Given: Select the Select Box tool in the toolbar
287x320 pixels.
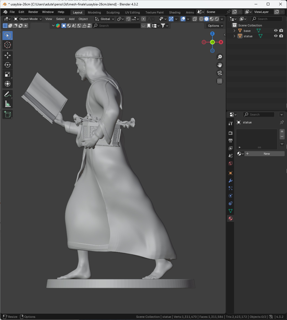Looking at the screenshot, I should [8, 35].
